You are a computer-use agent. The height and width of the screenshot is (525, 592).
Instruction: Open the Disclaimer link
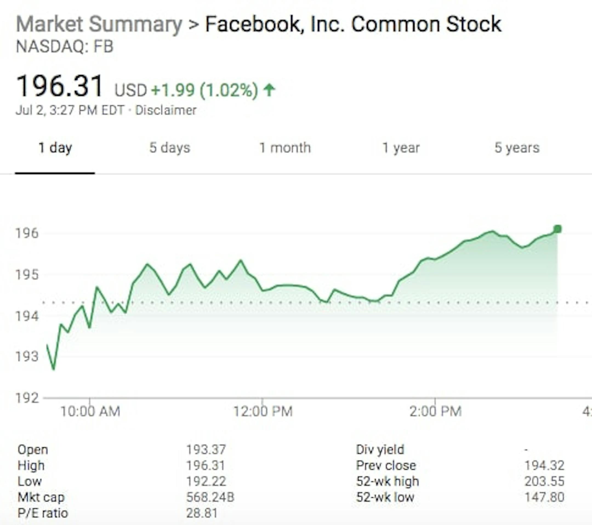pos(166,110)
